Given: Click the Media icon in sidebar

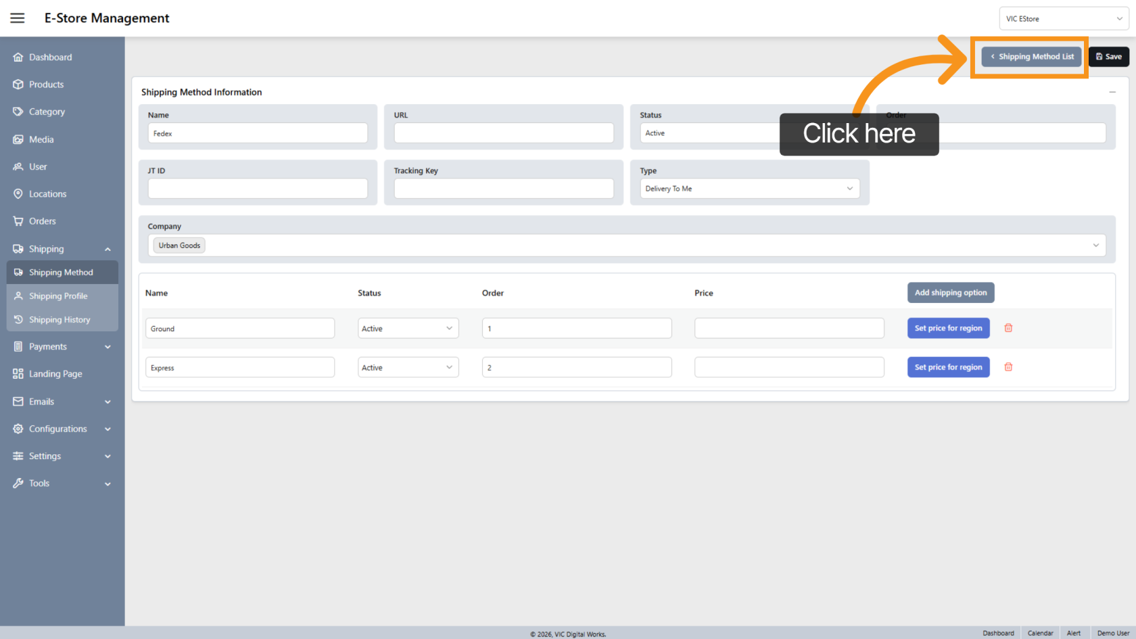Looking at the screenshot, I should tap(18, 139).
